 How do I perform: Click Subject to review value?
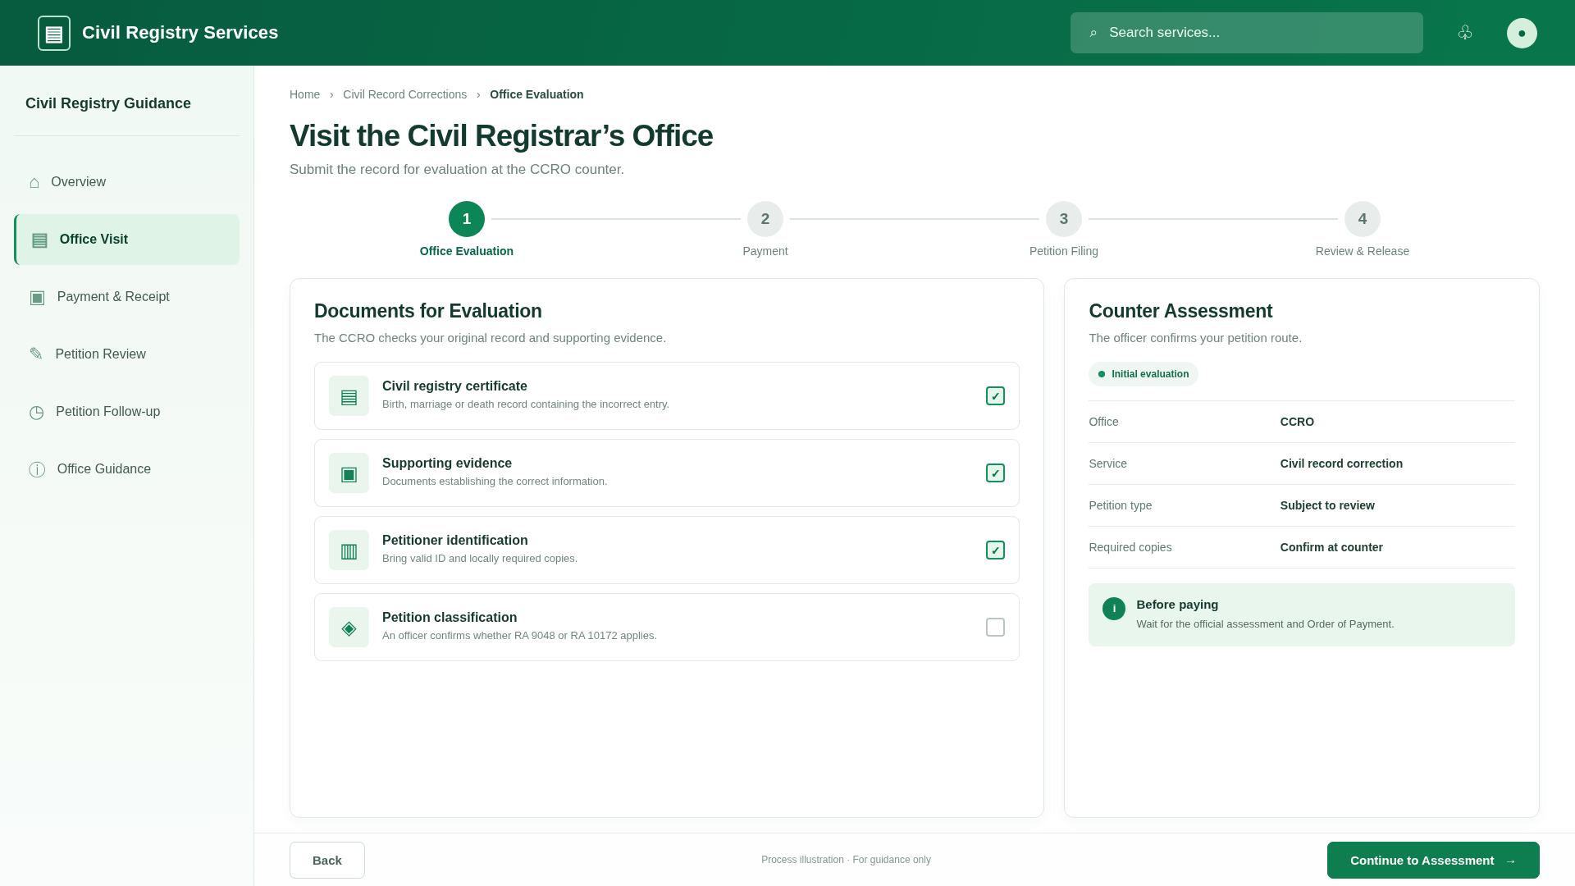pos(1327,505)
